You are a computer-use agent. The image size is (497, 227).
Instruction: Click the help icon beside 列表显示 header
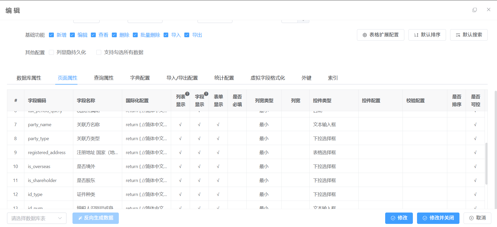(x=187, y=94)
